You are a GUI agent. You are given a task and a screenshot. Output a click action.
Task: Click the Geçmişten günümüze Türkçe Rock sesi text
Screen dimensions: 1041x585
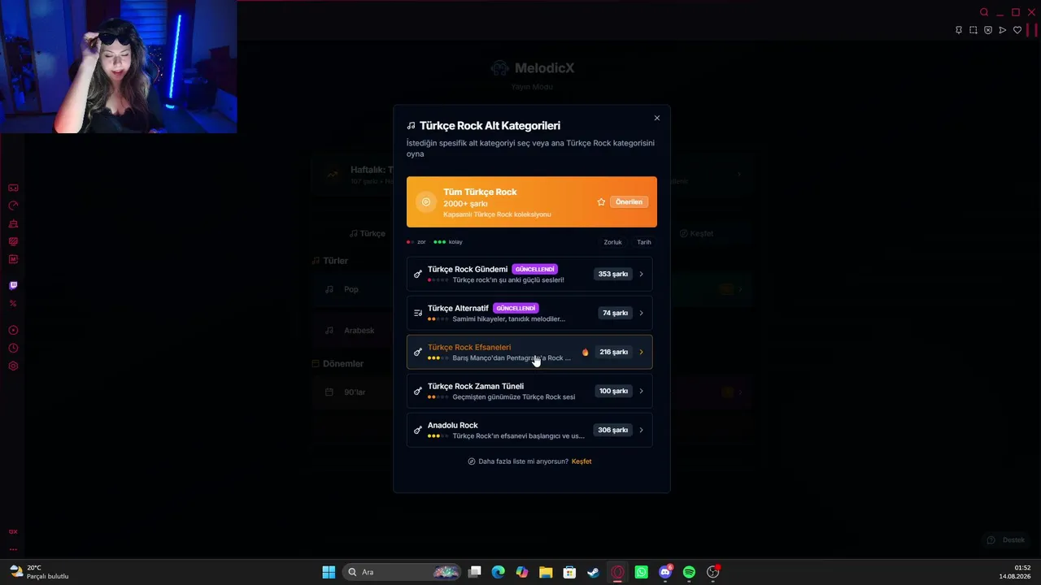tap(514, 397)
